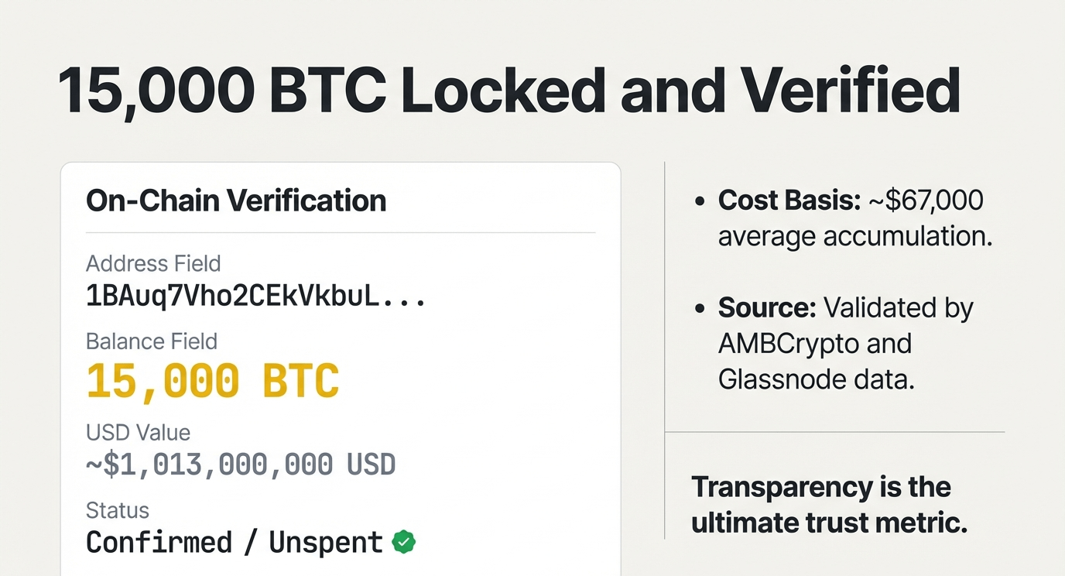1065x576 pixels.
Task: Click the USD value amount
Action: (241, 464)
